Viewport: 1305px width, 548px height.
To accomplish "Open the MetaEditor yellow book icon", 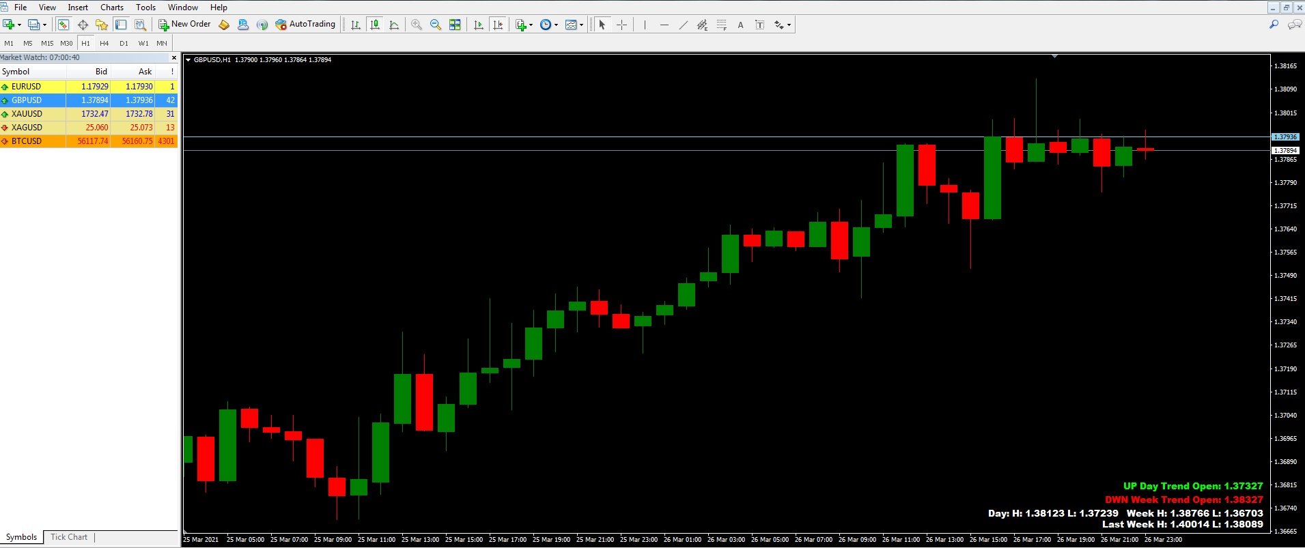I will point(224,25).
